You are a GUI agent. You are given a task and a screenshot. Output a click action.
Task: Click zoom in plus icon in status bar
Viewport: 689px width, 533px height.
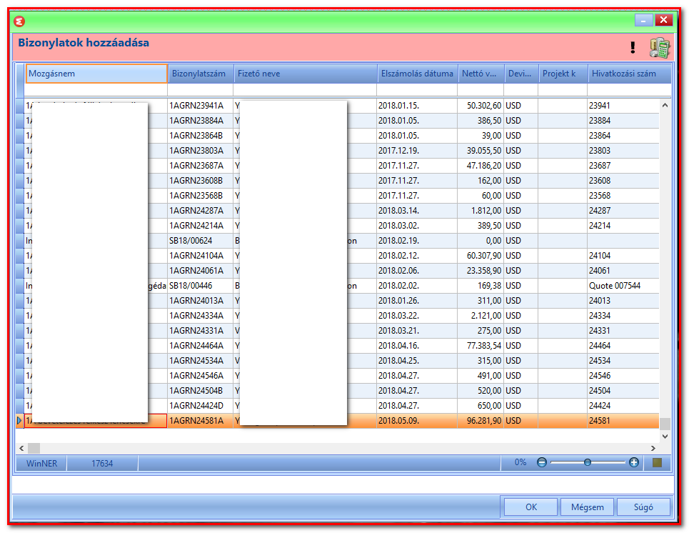(x=633, y=462)
